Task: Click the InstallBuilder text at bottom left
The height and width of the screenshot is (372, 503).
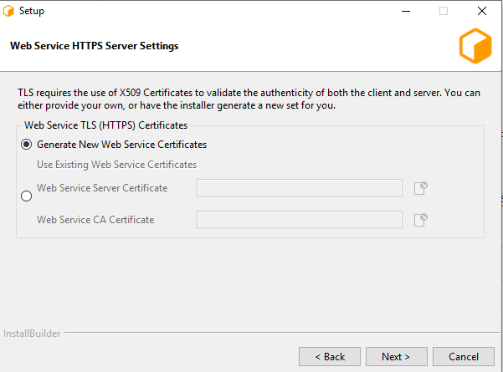Action: (x=30, y=333)
